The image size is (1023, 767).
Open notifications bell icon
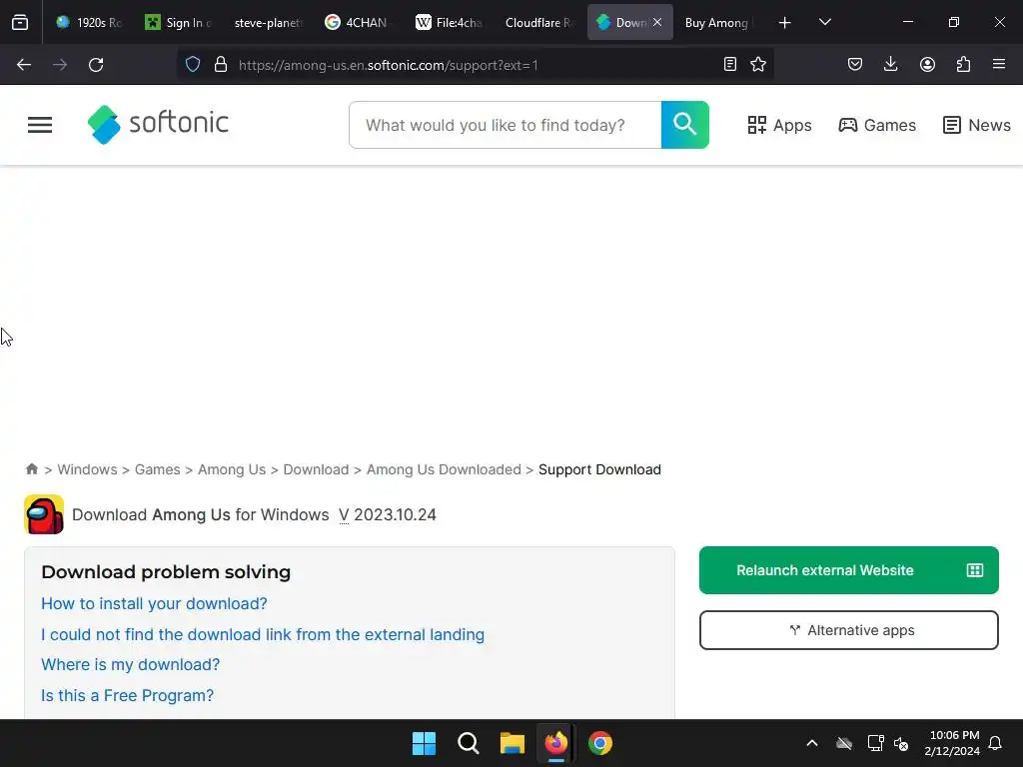coord(996,743)
